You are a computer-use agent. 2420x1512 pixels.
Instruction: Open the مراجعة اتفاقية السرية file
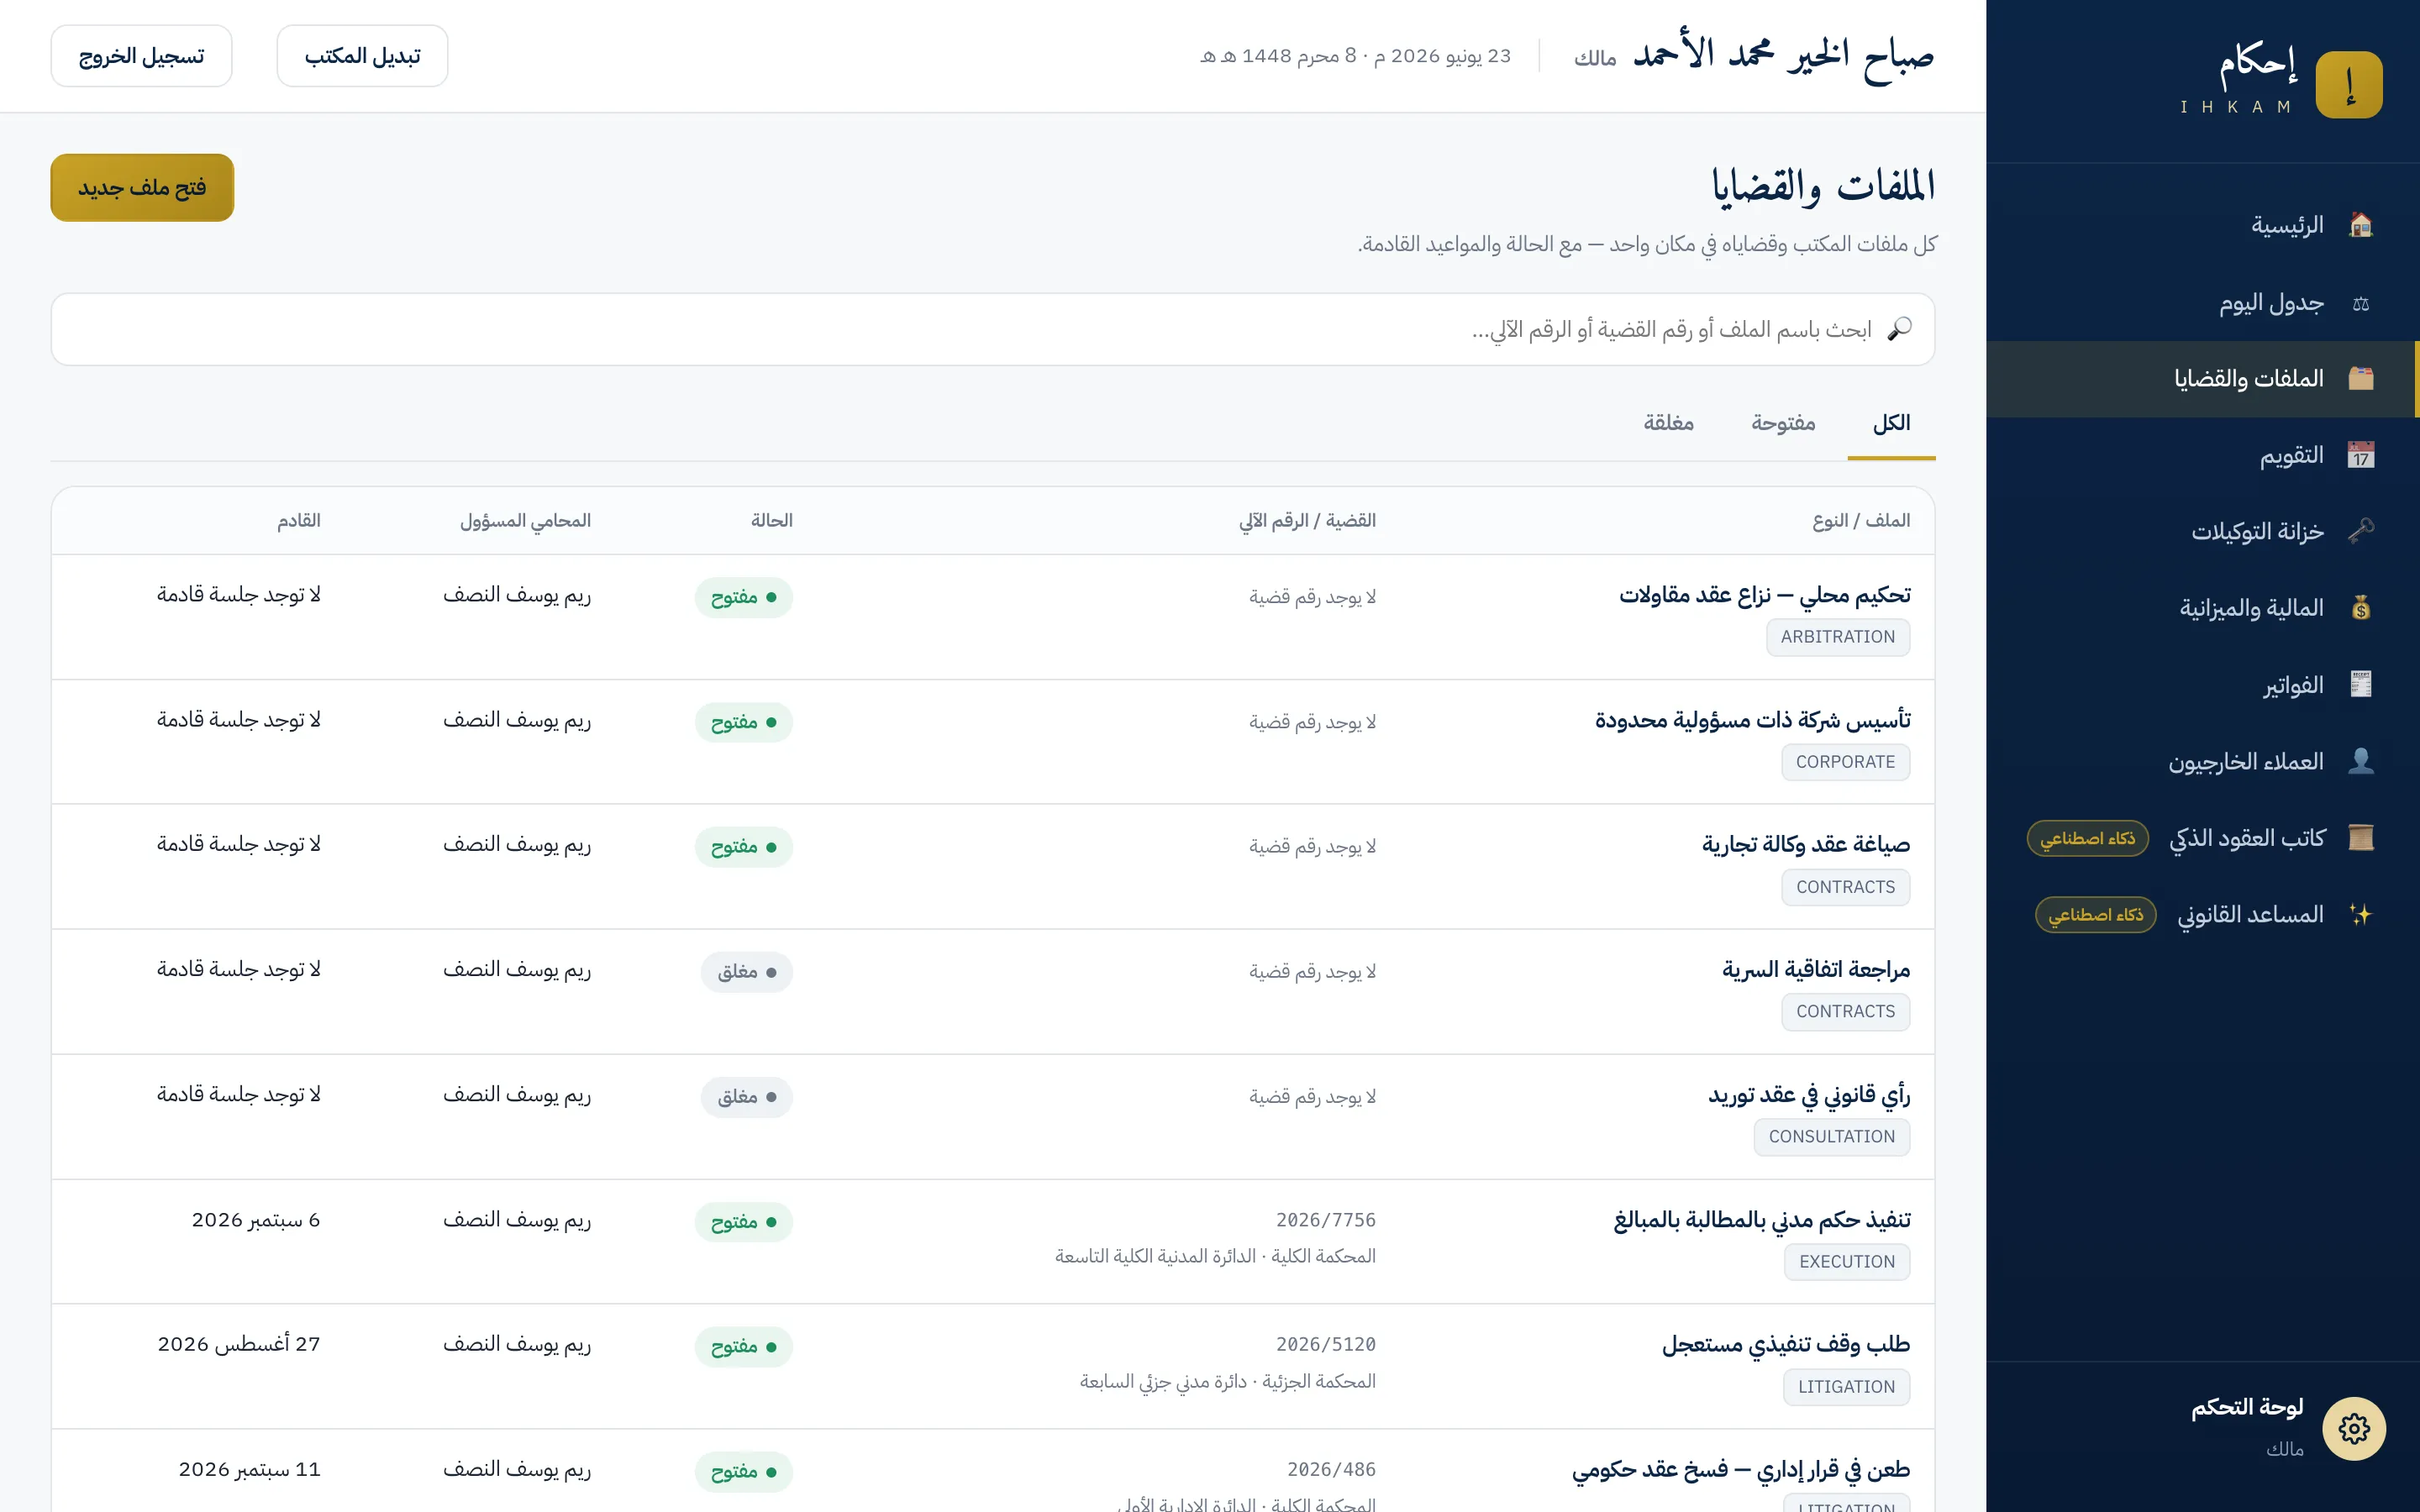point(1816,970)
